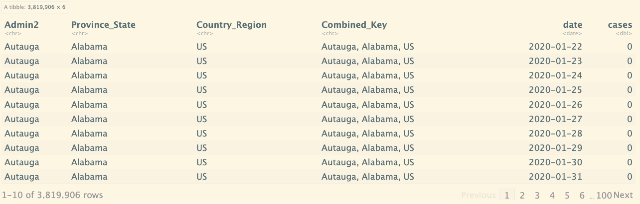Click the Country_Region column header
Screen dimensions: 640x204
click(x=231, y=25)
